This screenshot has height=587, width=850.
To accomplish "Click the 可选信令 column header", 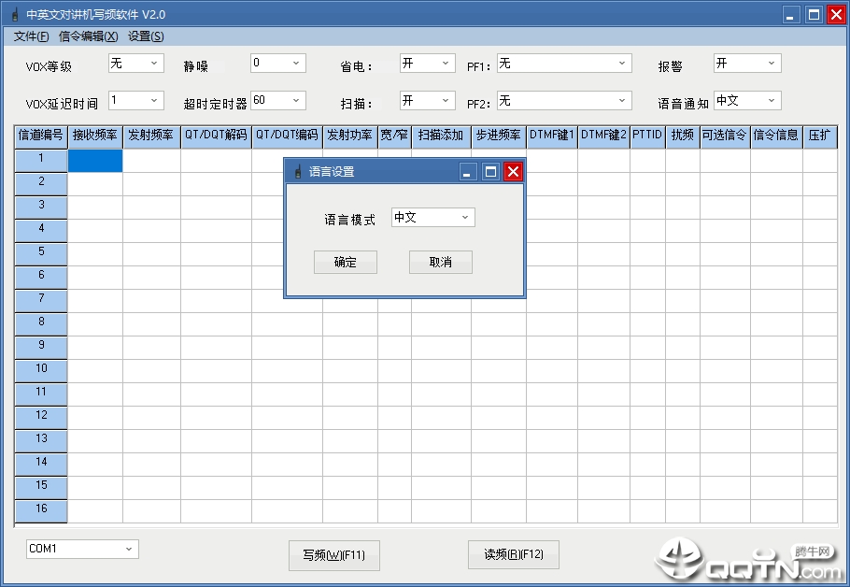I will coord(725,136).
